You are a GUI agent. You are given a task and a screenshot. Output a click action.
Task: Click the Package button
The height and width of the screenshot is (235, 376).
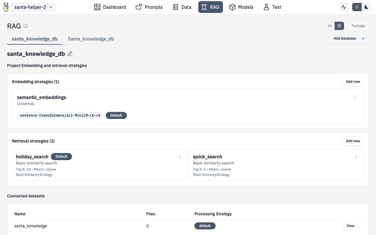pyautogui.click(x=358, y=26)
